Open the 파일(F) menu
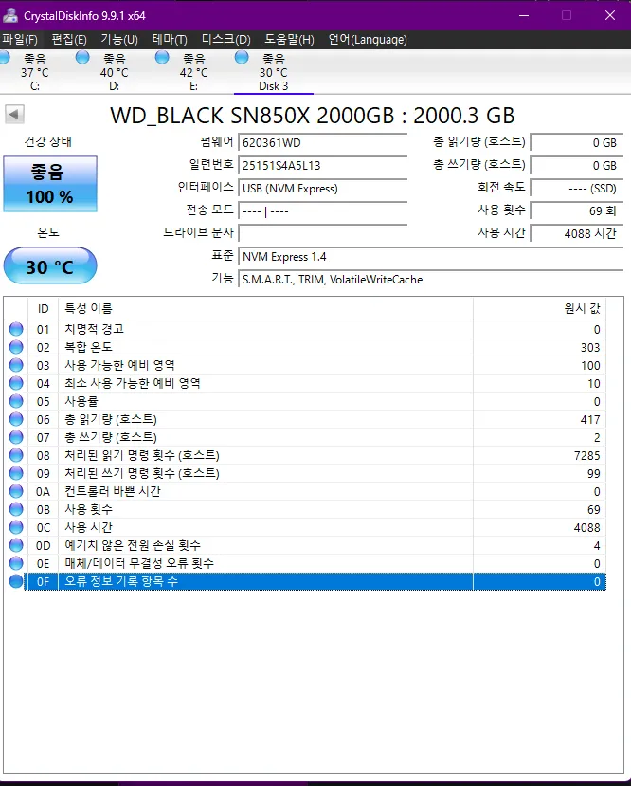Viewport: 631px width, 786px height. click(20, 40)
